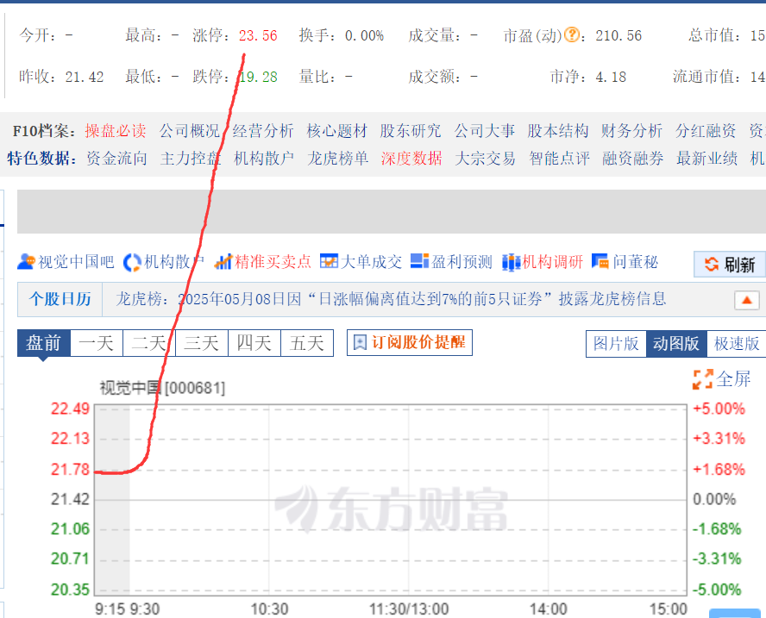Click the 11:30/13:00 time axis label
Viewport: 766px width, 618px height.
[x=409, y=609]
